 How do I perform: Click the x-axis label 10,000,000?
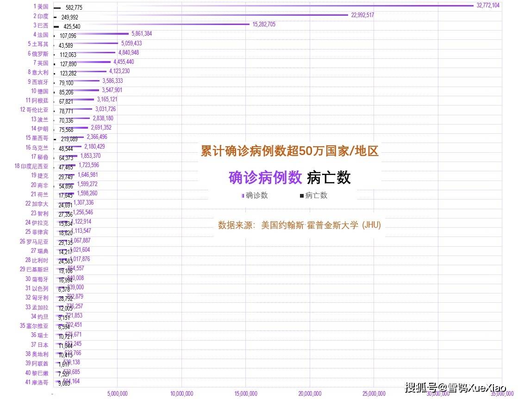point(182,393)
